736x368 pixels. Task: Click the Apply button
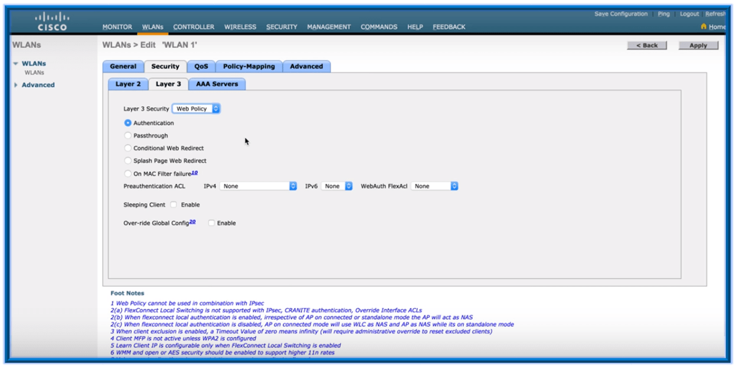click(x=699, y=45)
